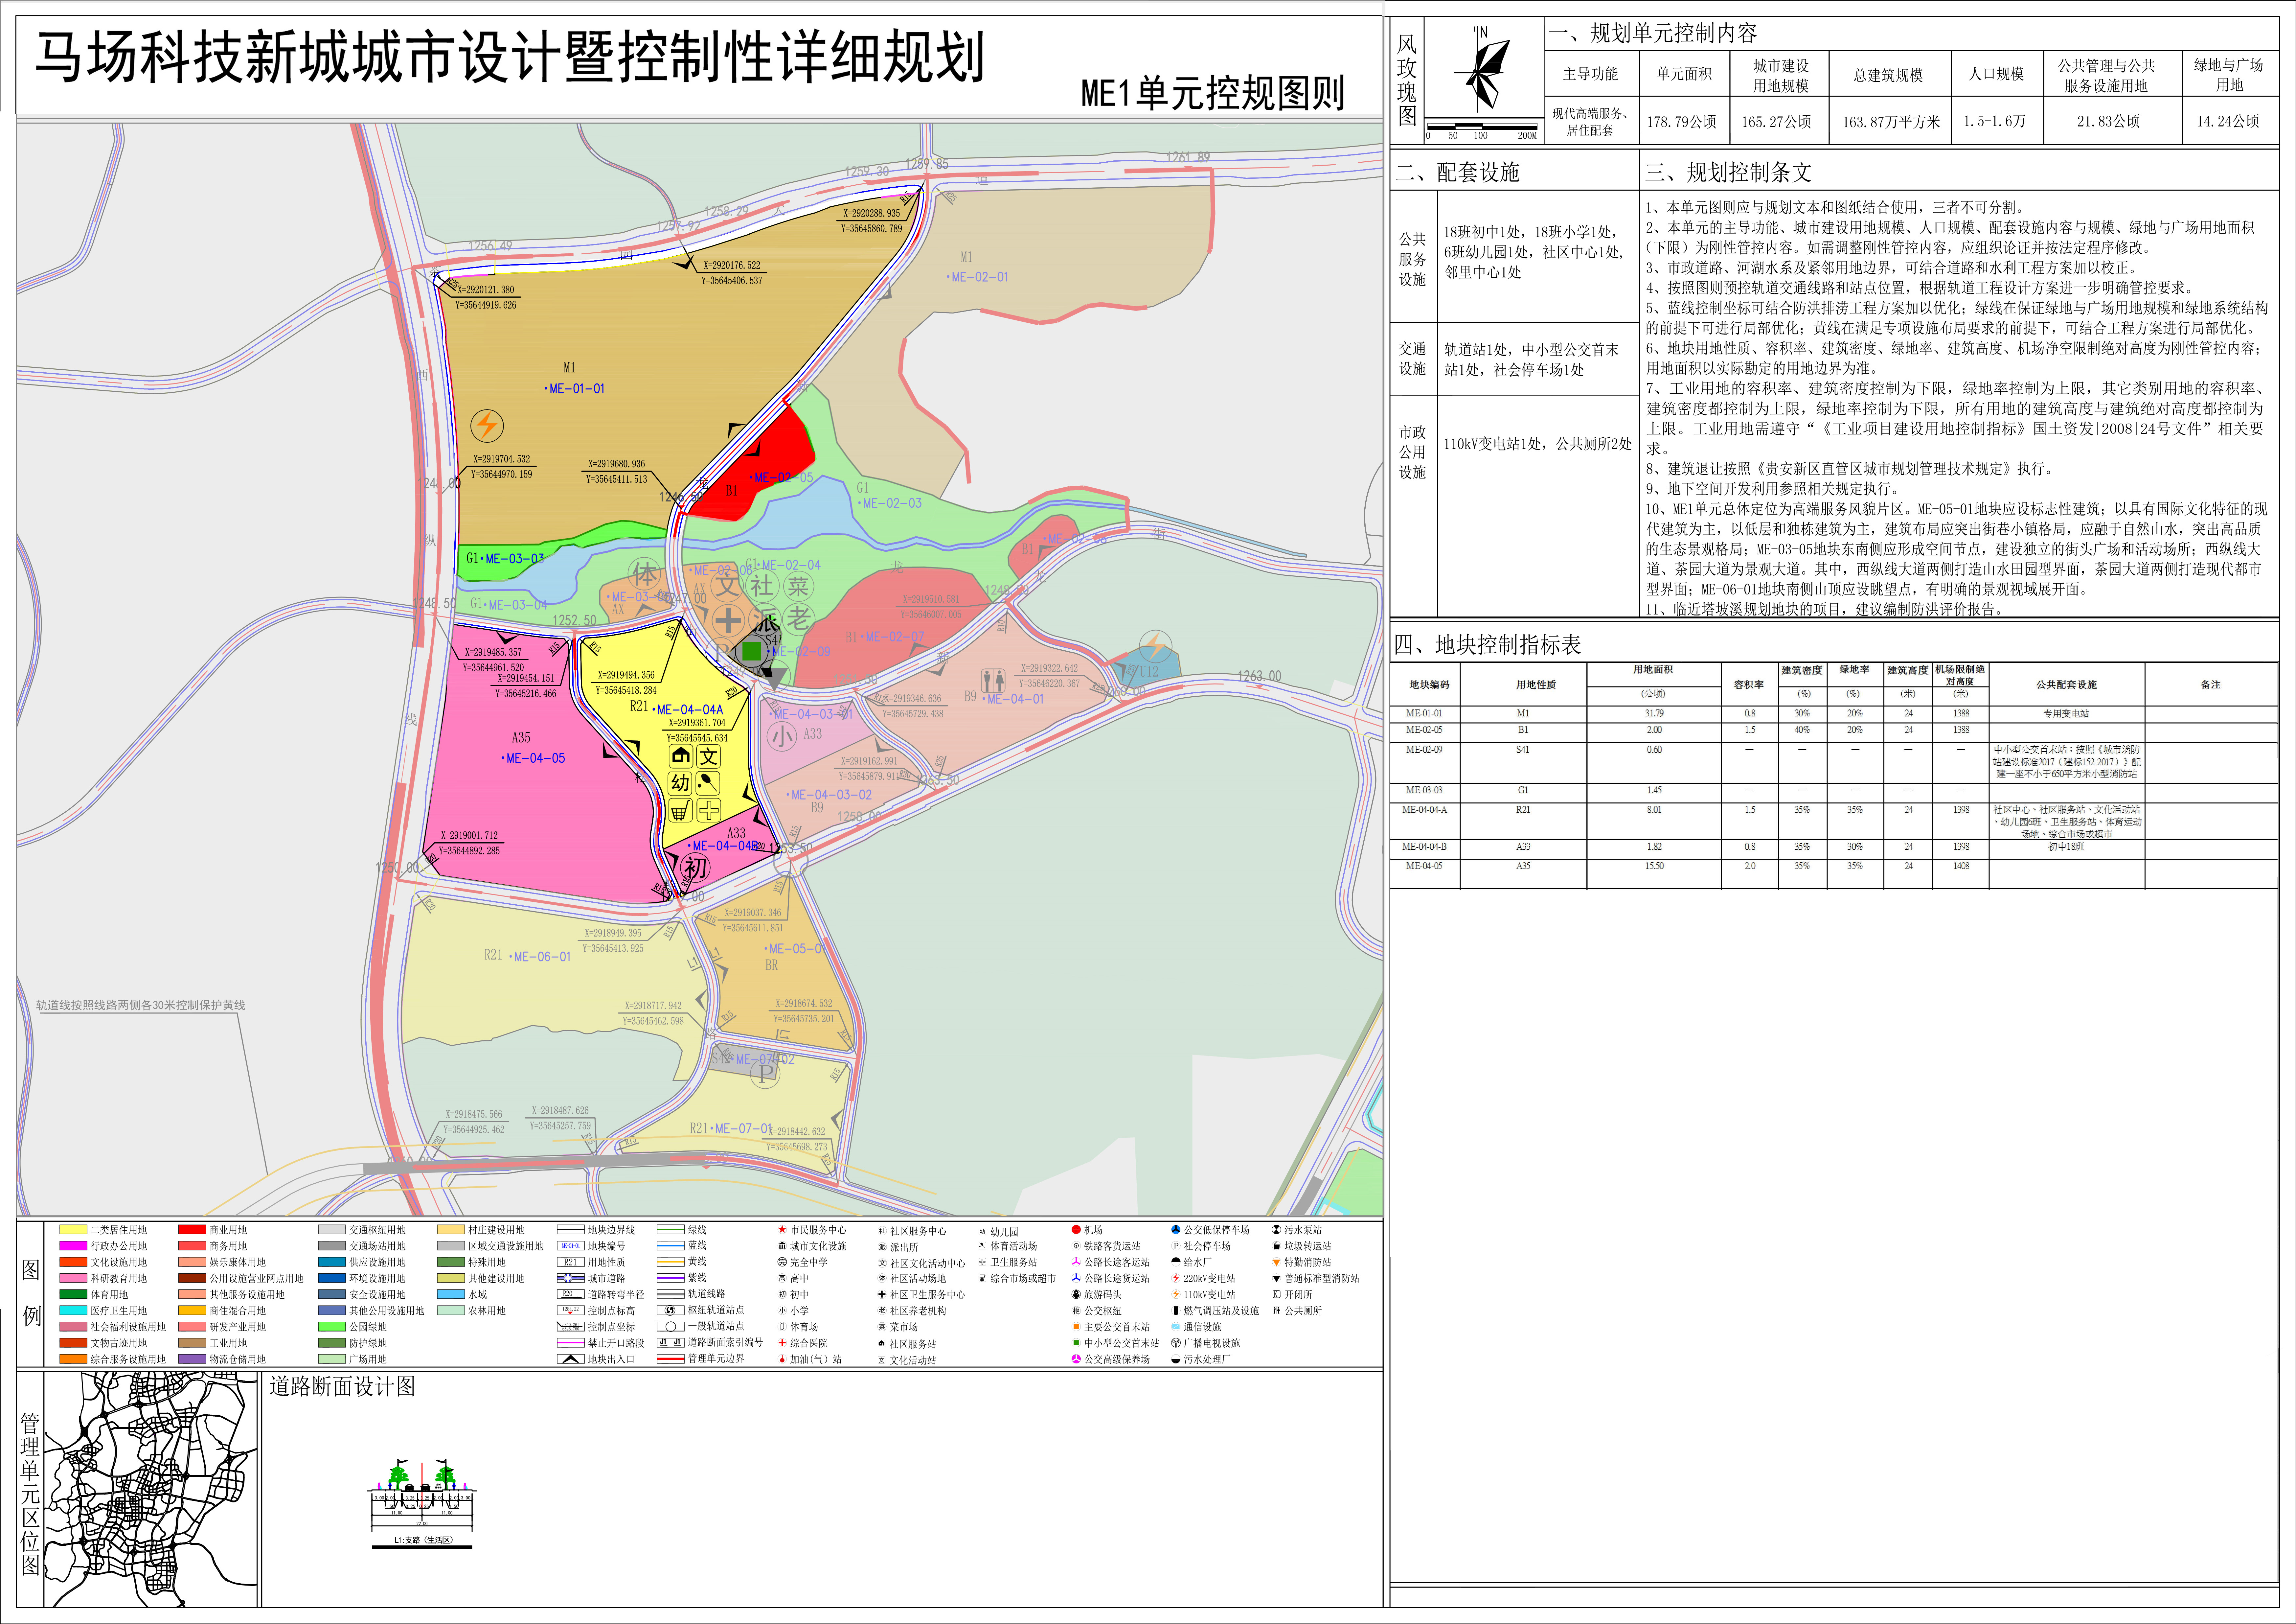
Task: Select the 广播电视设施 legend icon
Action: (1176, 1343)
